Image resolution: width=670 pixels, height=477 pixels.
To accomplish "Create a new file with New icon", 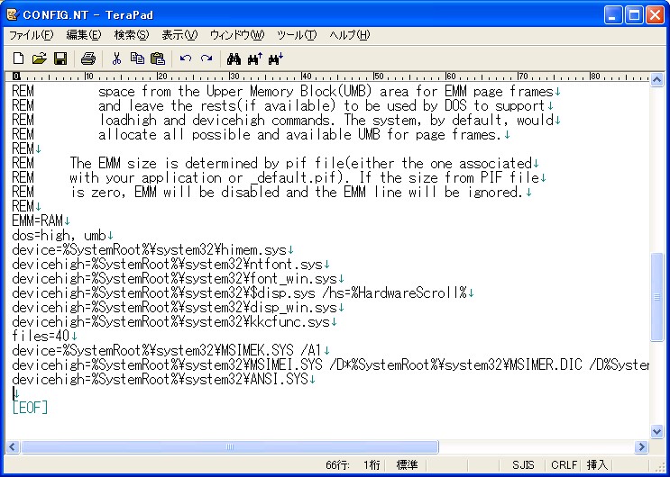I will [18, 58].
